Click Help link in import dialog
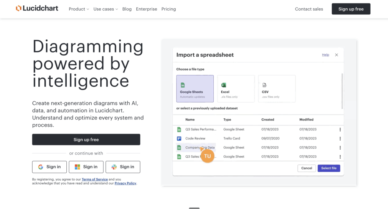 [325, 55]
